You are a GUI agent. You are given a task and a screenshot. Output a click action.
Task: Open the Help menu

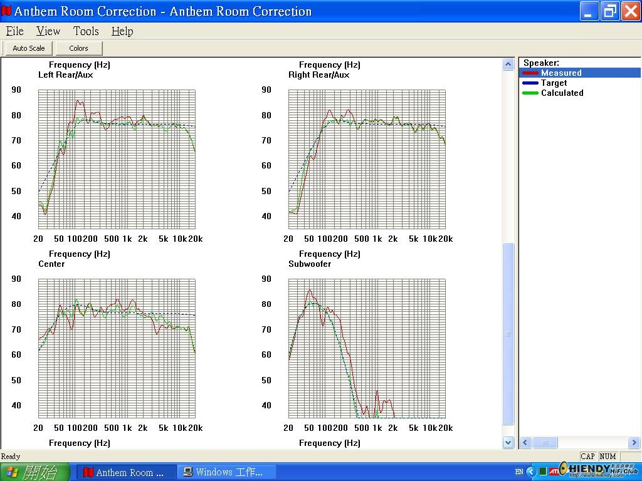pyautogui.click(x=122, y=31)
